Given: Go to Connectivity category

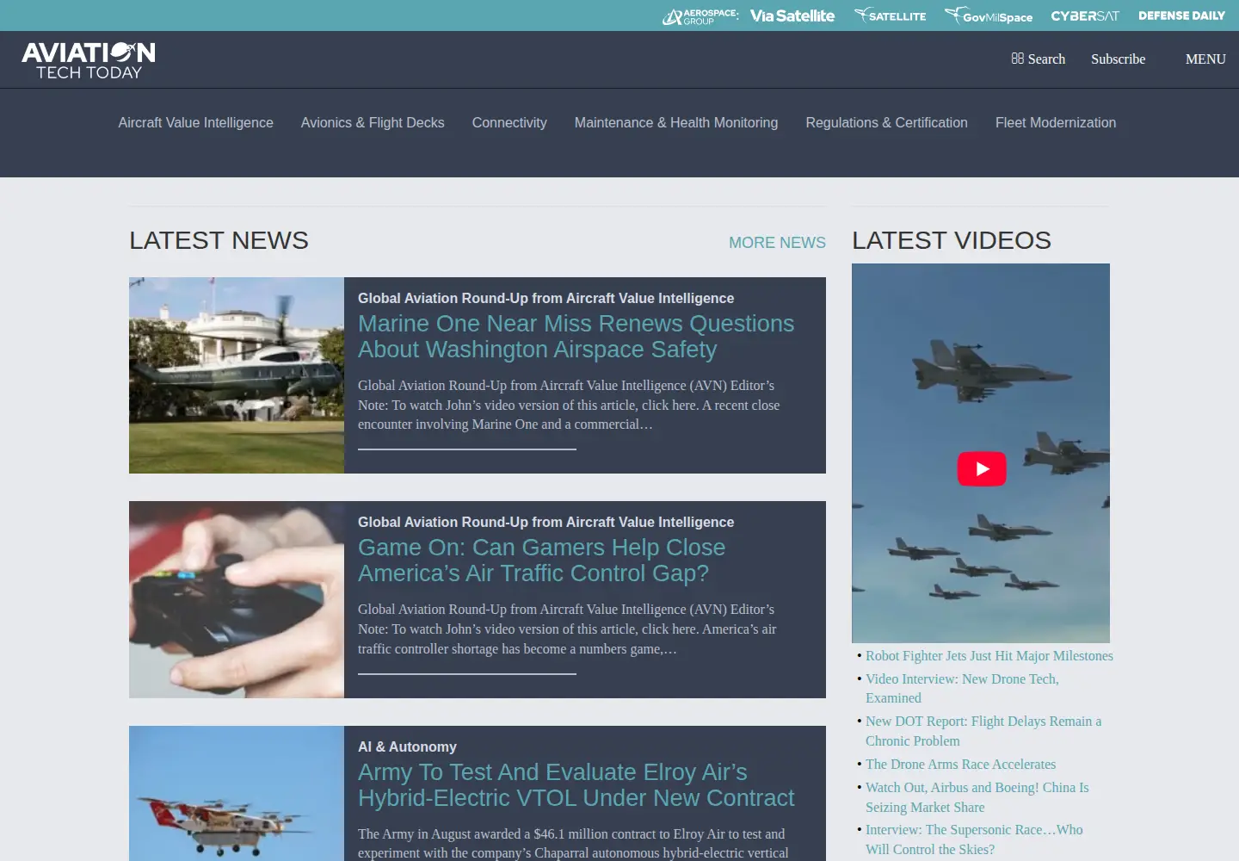Looking at the screenshot, I should [x=509, y=122].
